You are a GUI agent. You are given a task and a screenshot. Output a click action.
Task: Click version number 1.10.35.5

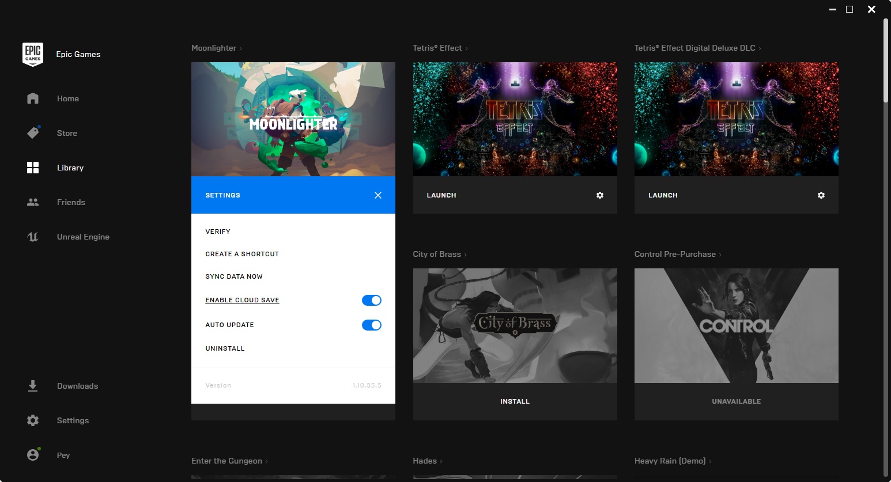click(x=367, y=385)
